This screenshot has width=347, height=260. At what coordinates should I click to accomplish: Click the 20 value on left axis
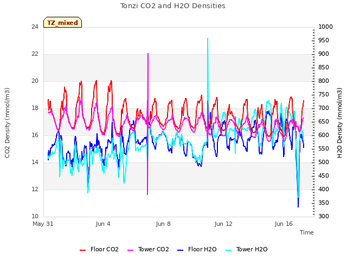35,81
